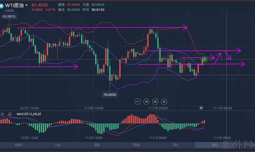The width and height of the screenshot is (255, 152).
Task: Open the WTI原油 symbol dropdown
Action: (x=26, y=5)
